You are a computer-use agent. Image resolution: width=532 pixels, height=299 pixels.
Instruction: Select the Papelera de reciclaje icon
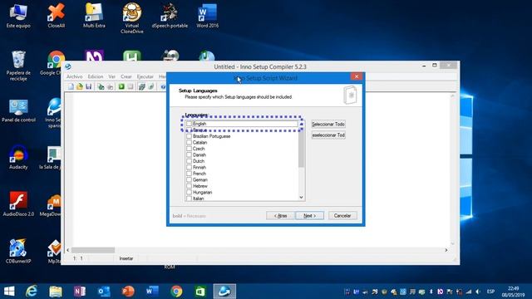coord(18,66)
